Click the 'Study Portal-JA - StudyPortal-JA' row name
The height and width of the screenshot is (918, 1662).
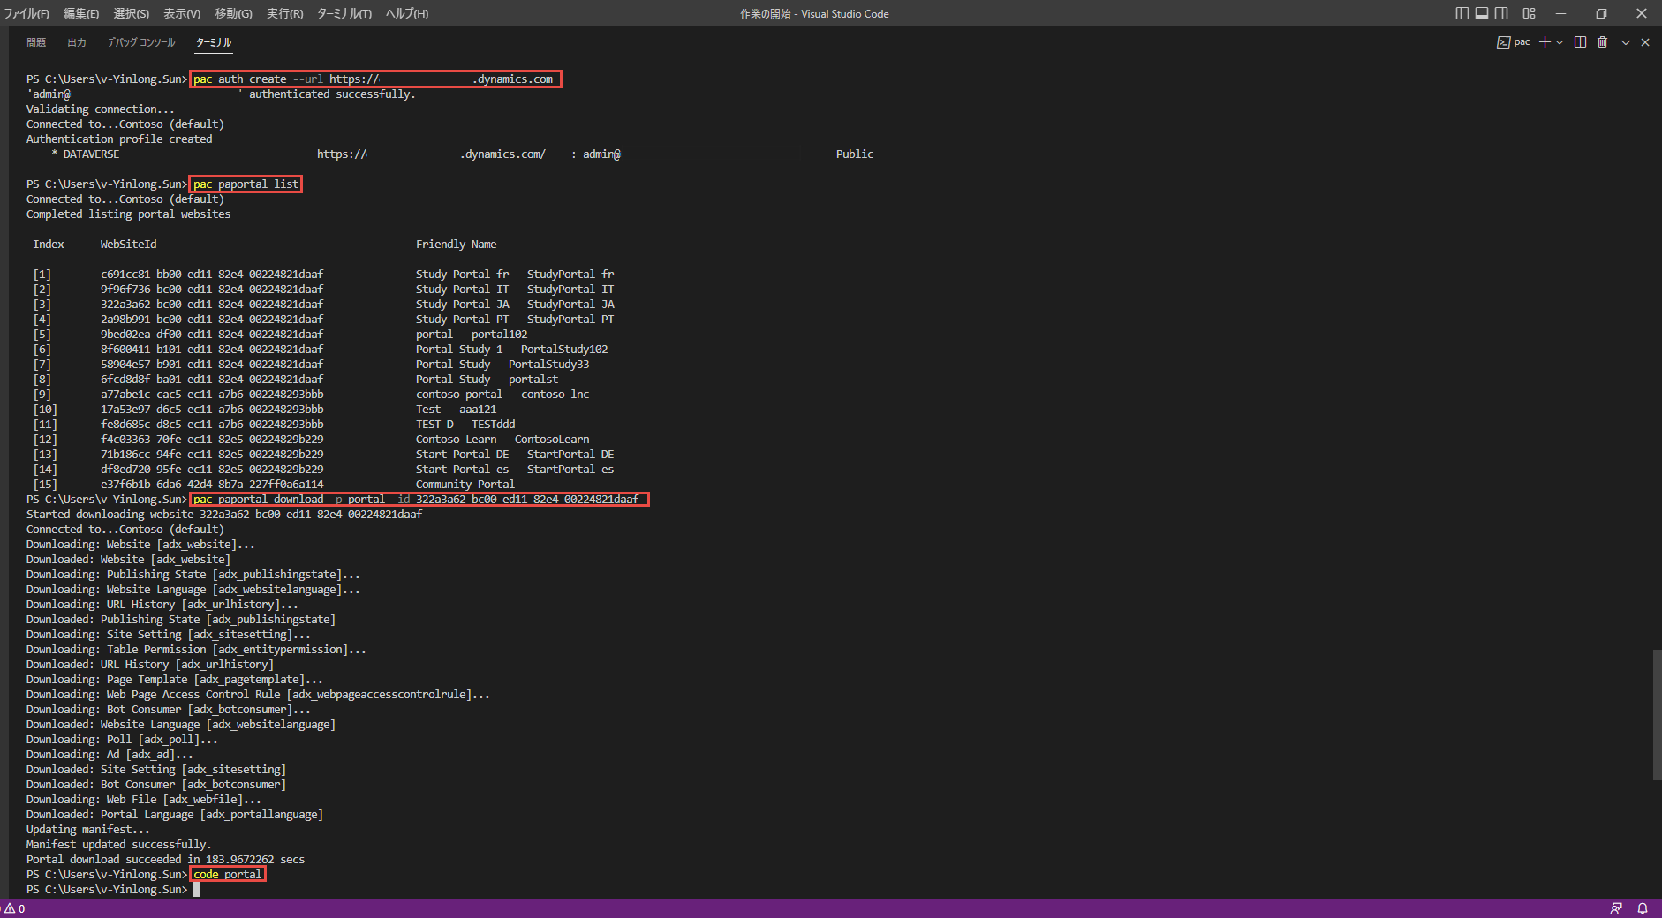tap(515, 305)
